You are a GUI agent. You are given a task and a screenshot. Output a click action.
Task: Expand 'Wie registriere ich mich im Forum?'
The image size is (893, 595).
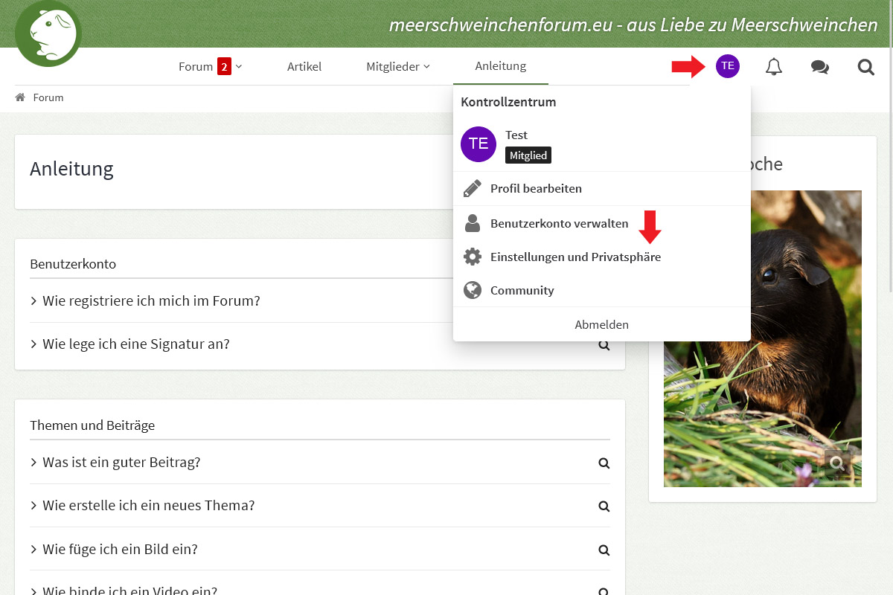pyautogui.click(x=151, y=300)
